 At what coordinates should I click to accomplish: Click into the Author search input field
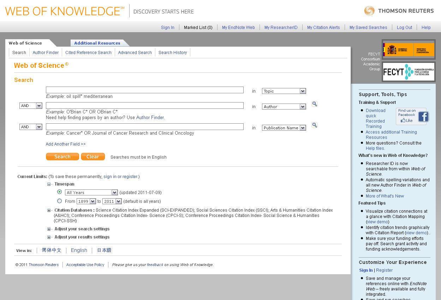[145, 105]
